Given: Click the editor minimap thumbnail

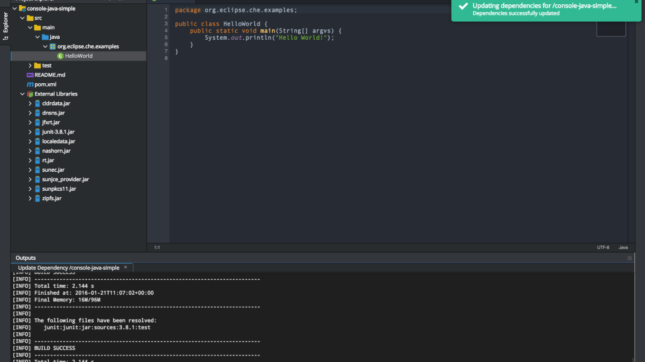Looking at the screenshot, I should pyautogui.click(x=611, y=28).
